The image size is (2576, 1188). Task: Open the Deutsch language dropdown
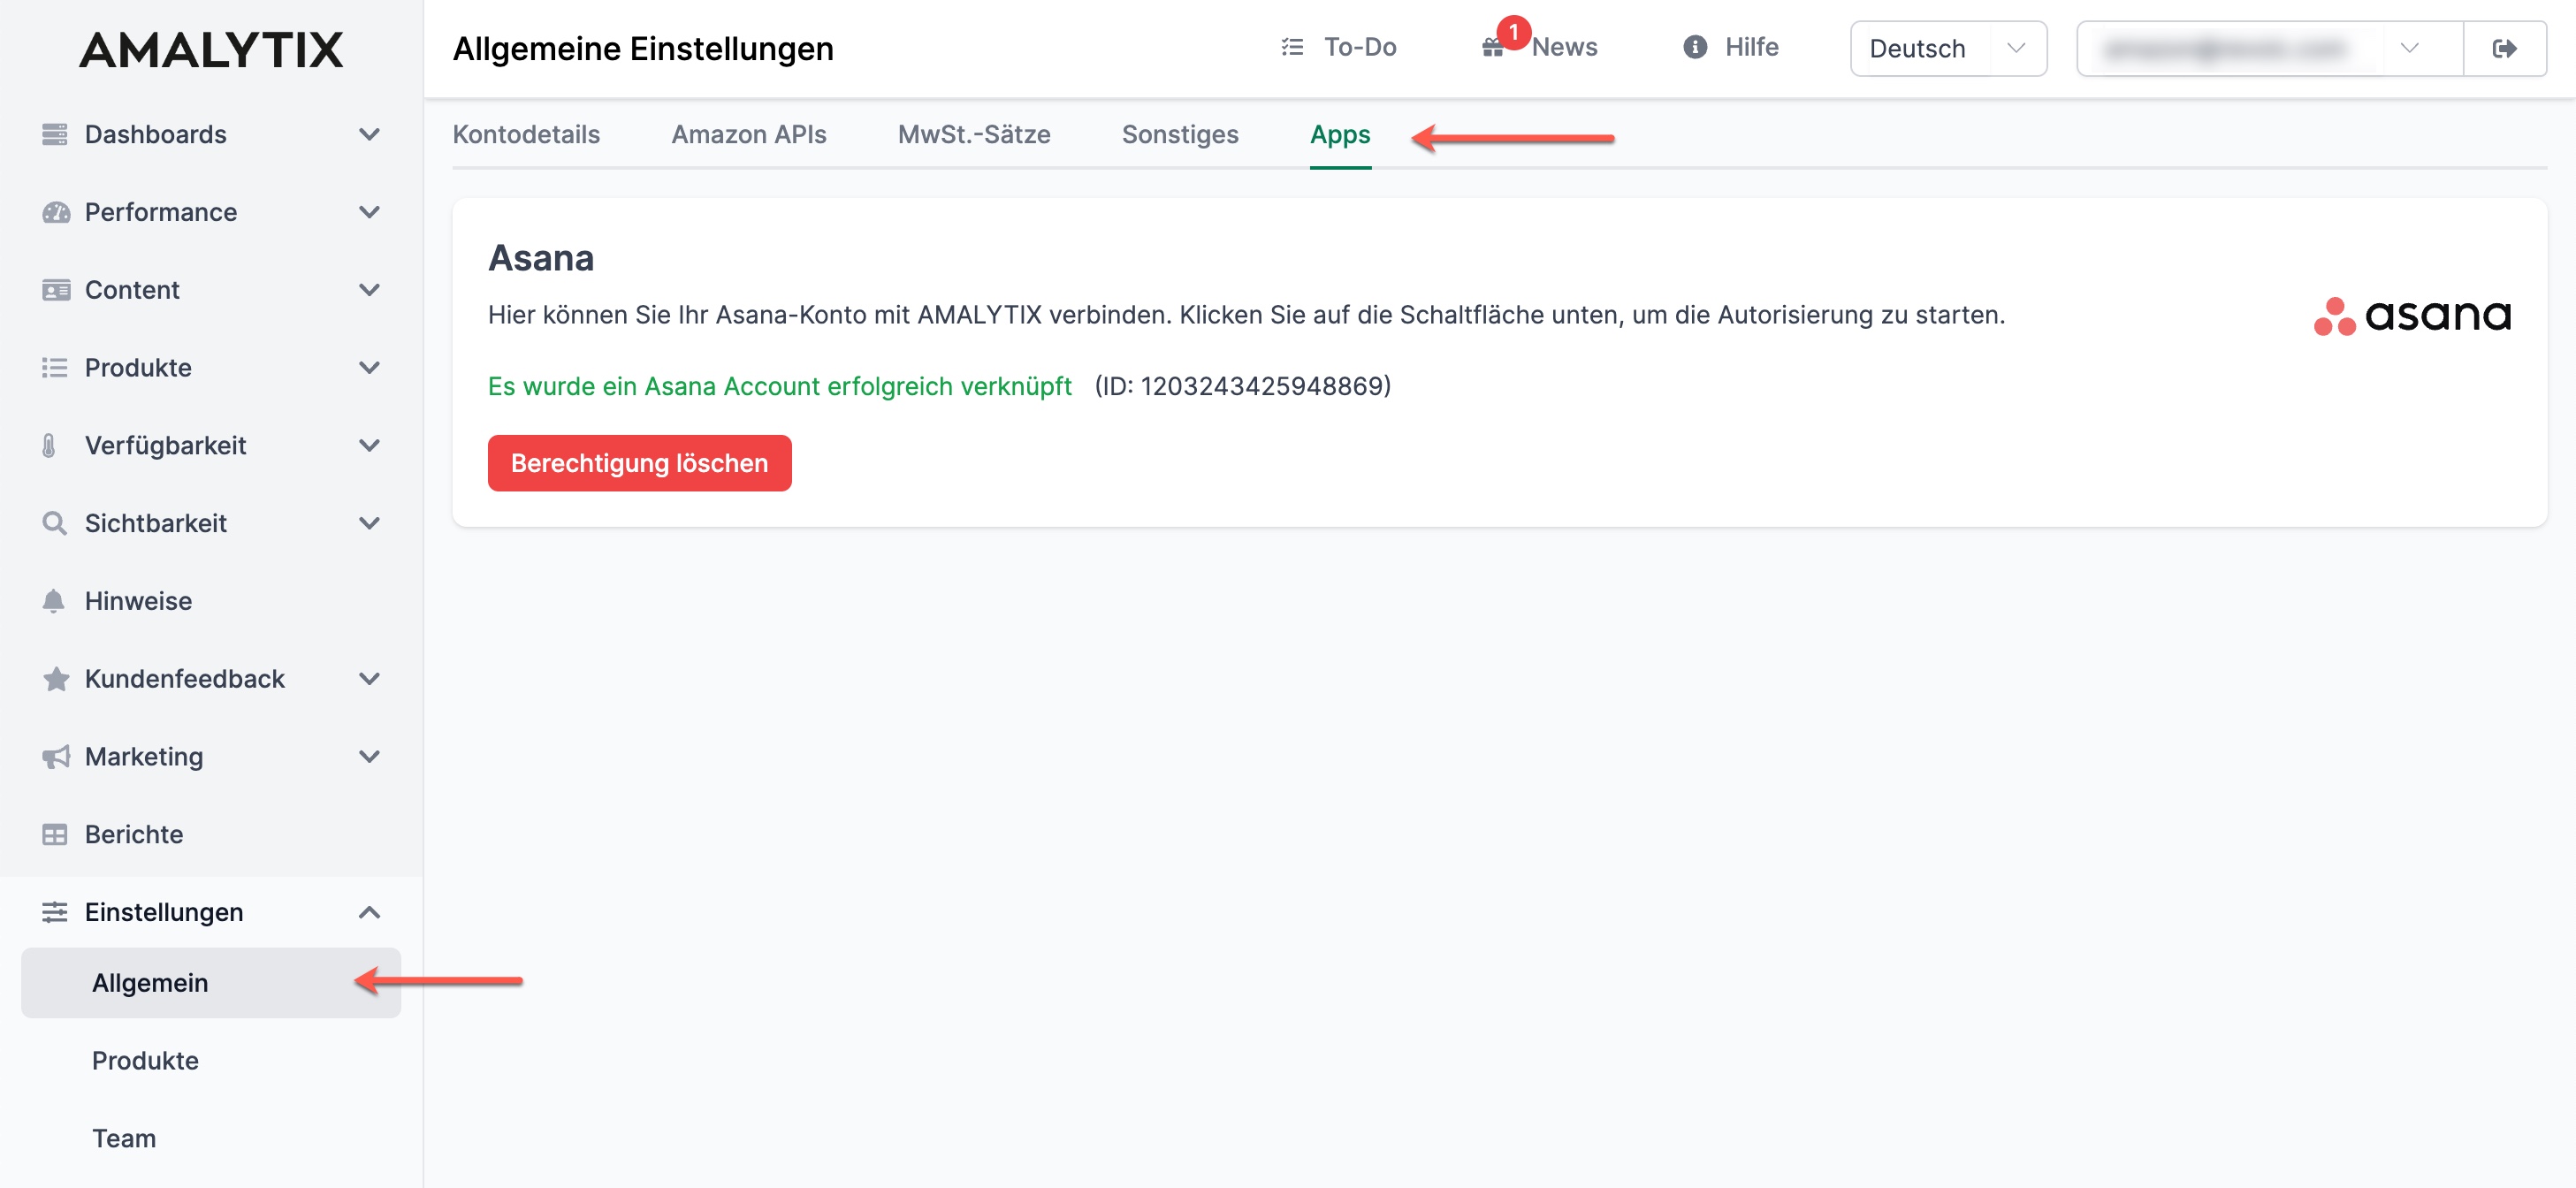pyautogui.click(x=1948, y=48)
